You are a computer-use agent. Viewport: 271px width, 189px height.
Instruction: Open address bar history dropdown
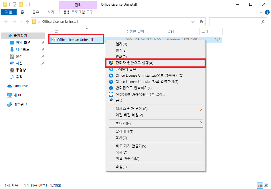[x=193, y=22]
